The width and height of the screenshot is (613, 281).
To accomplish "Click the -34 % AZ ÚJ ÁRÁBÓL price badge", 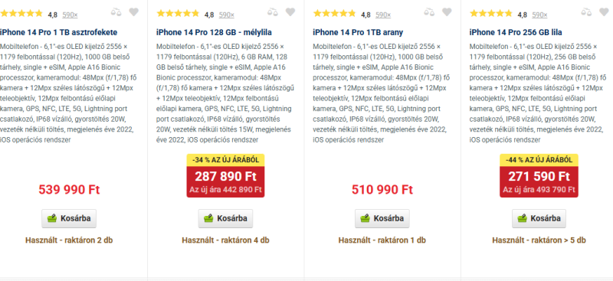I will (225, 160).
